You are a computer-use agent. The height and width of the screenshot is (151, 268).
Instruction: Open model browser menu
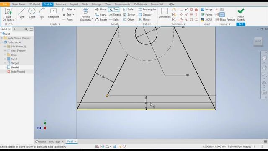[31, 29]
